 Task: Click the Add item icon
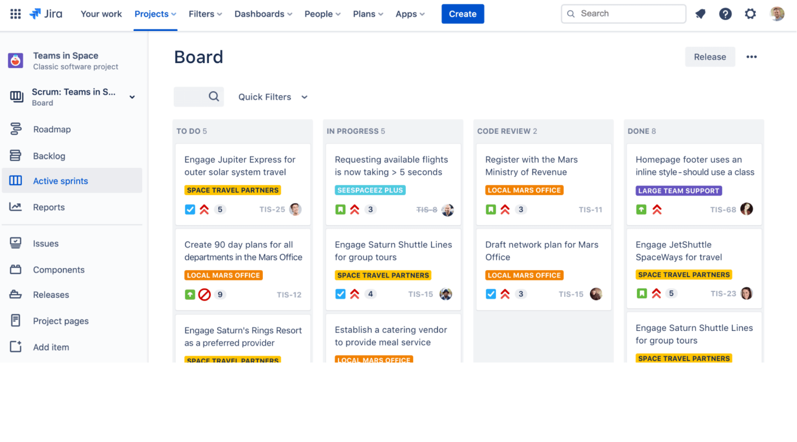pyautogui.click(x=15, y=346)
